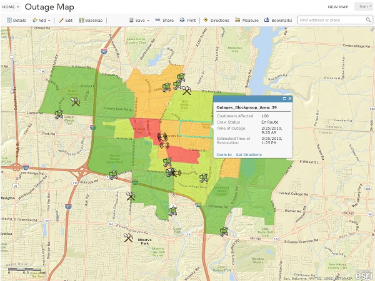Open the Add layer dropdown
This screenshot has width=375, height=281.
click(41, 21)
